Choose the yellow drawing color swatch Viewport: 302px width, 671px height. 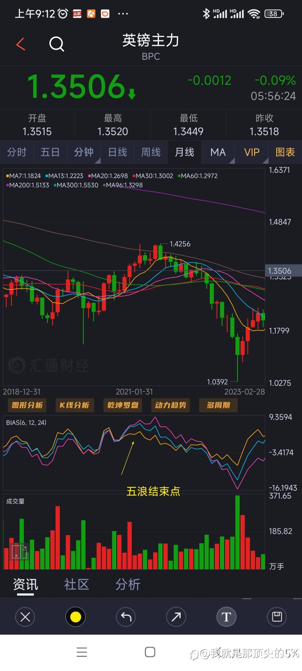click(75, 617)
